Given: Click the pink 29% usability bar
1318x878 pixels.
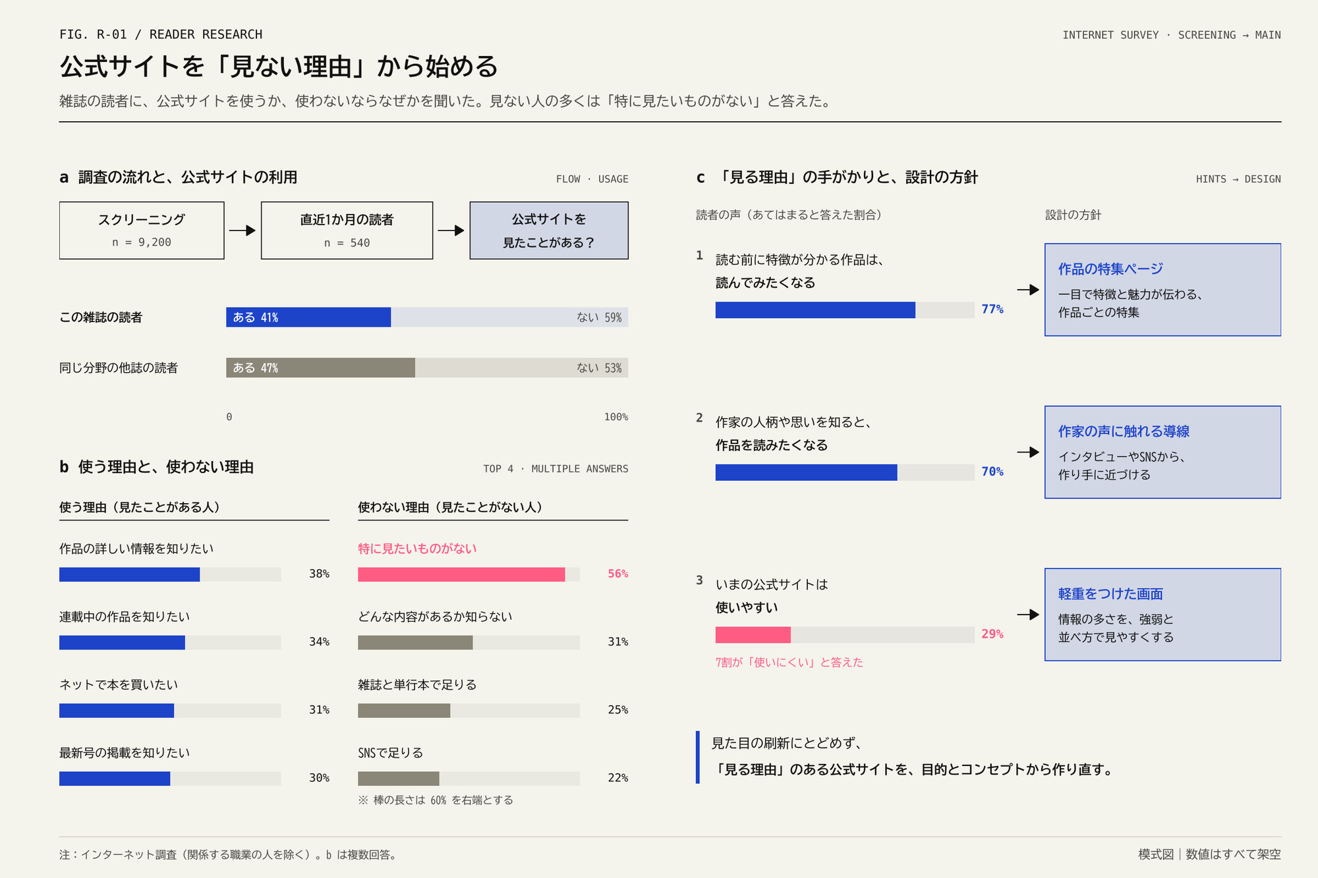Looking at the screenshot, I should coord(753,635).
